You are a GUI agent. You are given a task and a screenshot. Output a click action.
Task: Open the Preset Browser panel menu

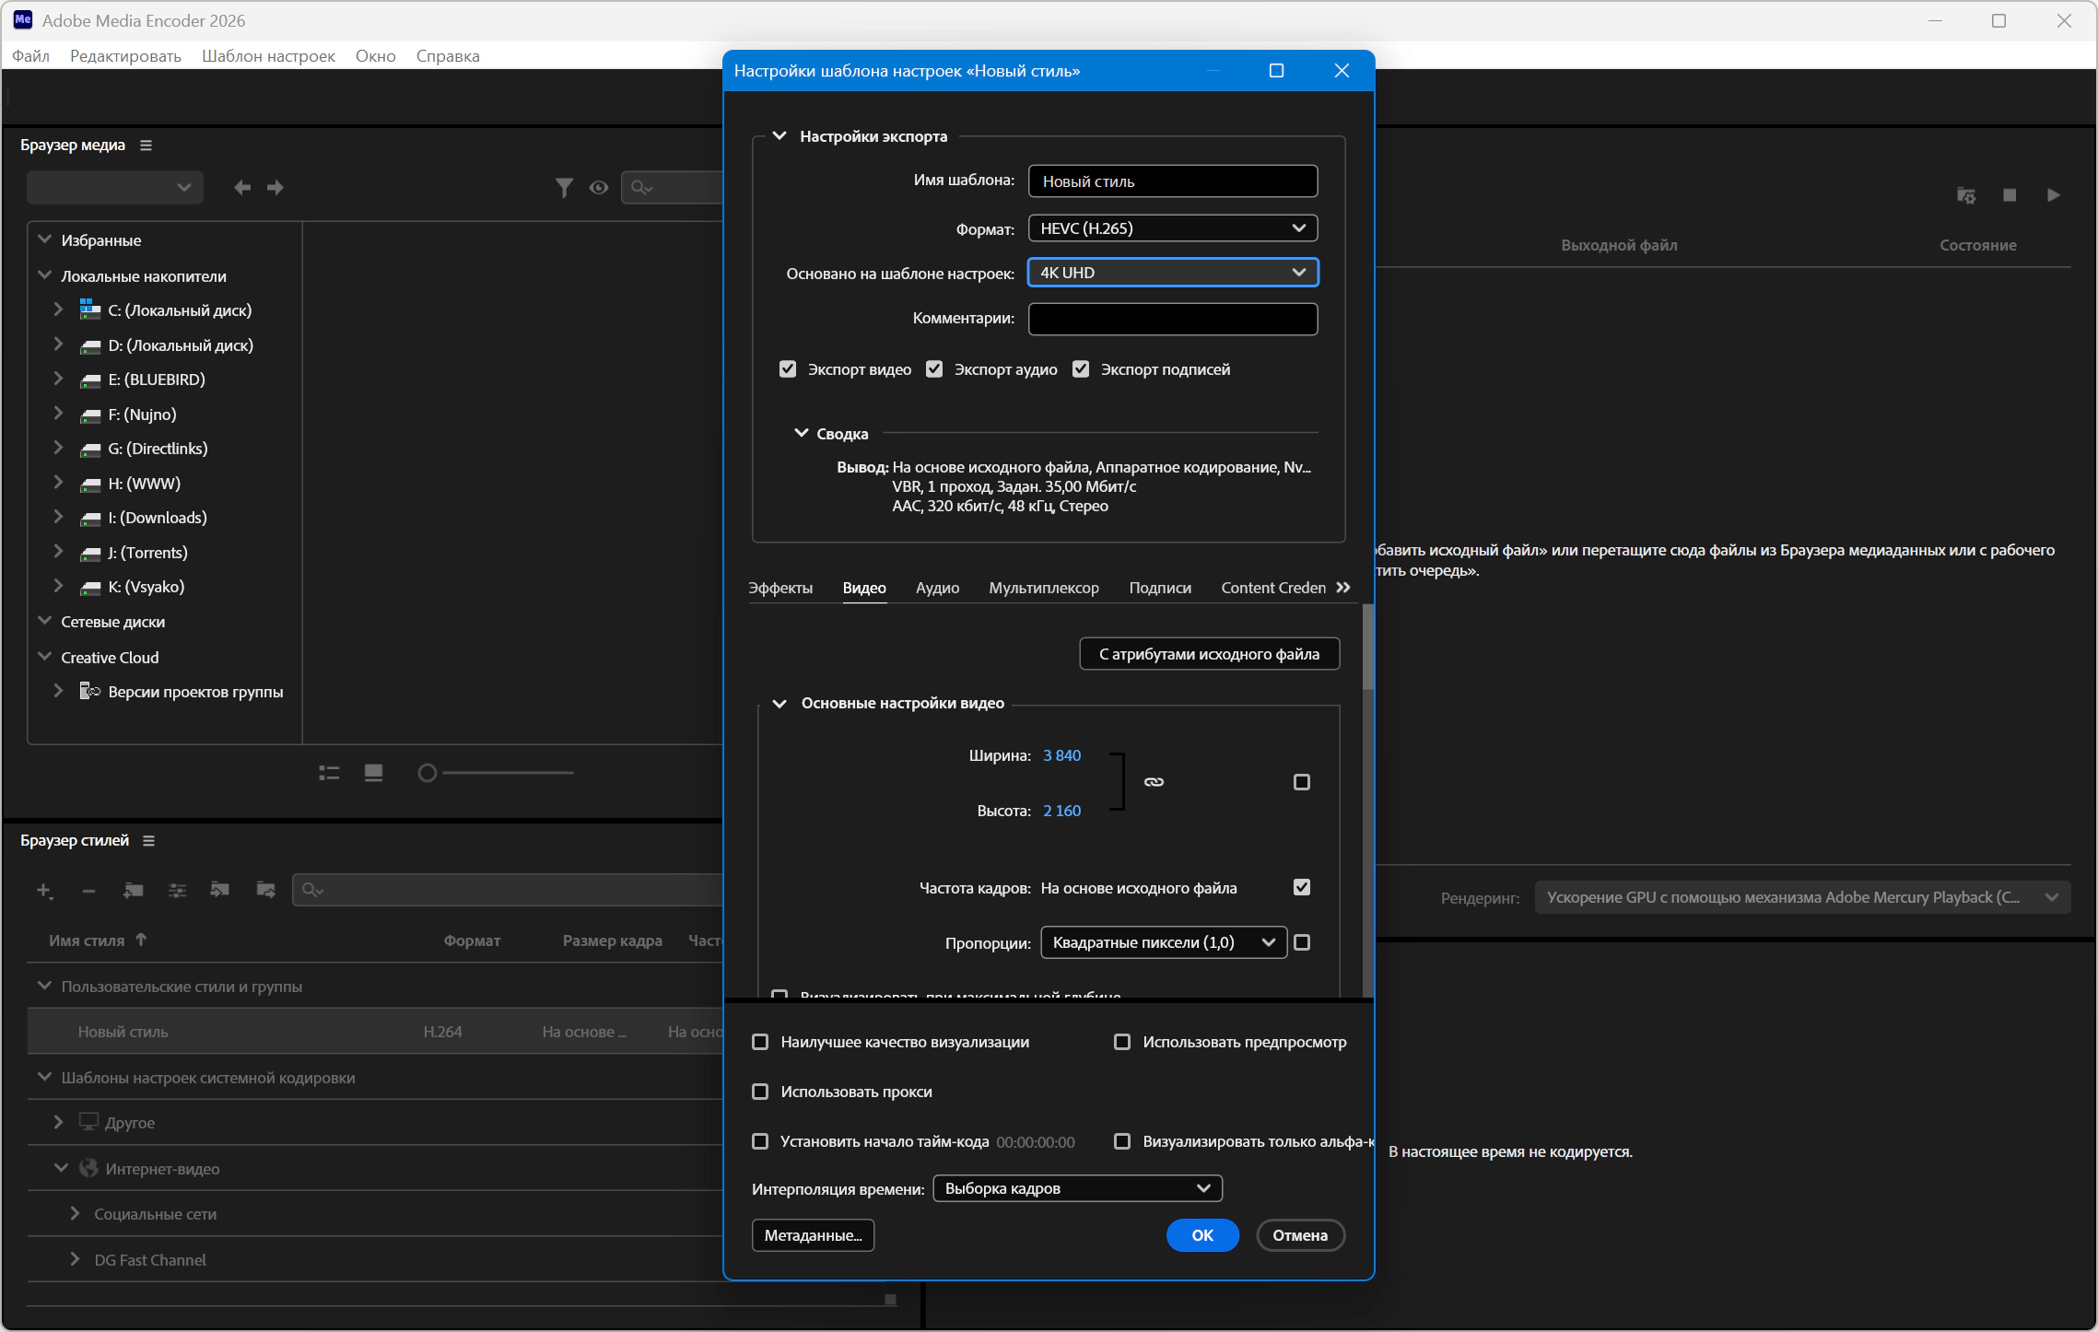click(x=149, y=841)
